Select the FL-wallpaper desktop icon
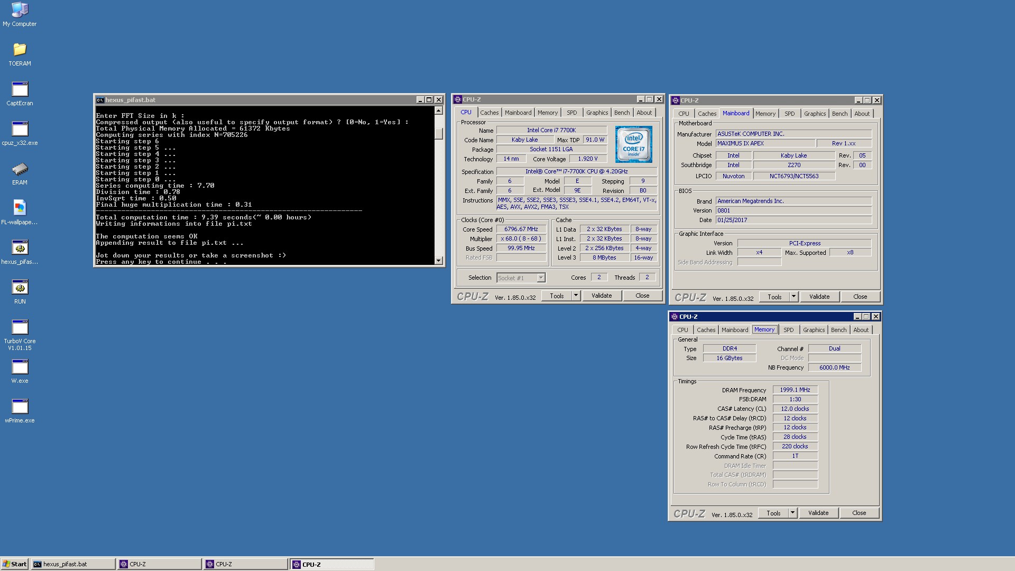1015x571 pixels. [x=20, y=213]
